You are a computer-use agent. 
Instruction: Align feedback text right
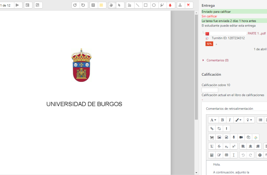[x=258, y=146]
